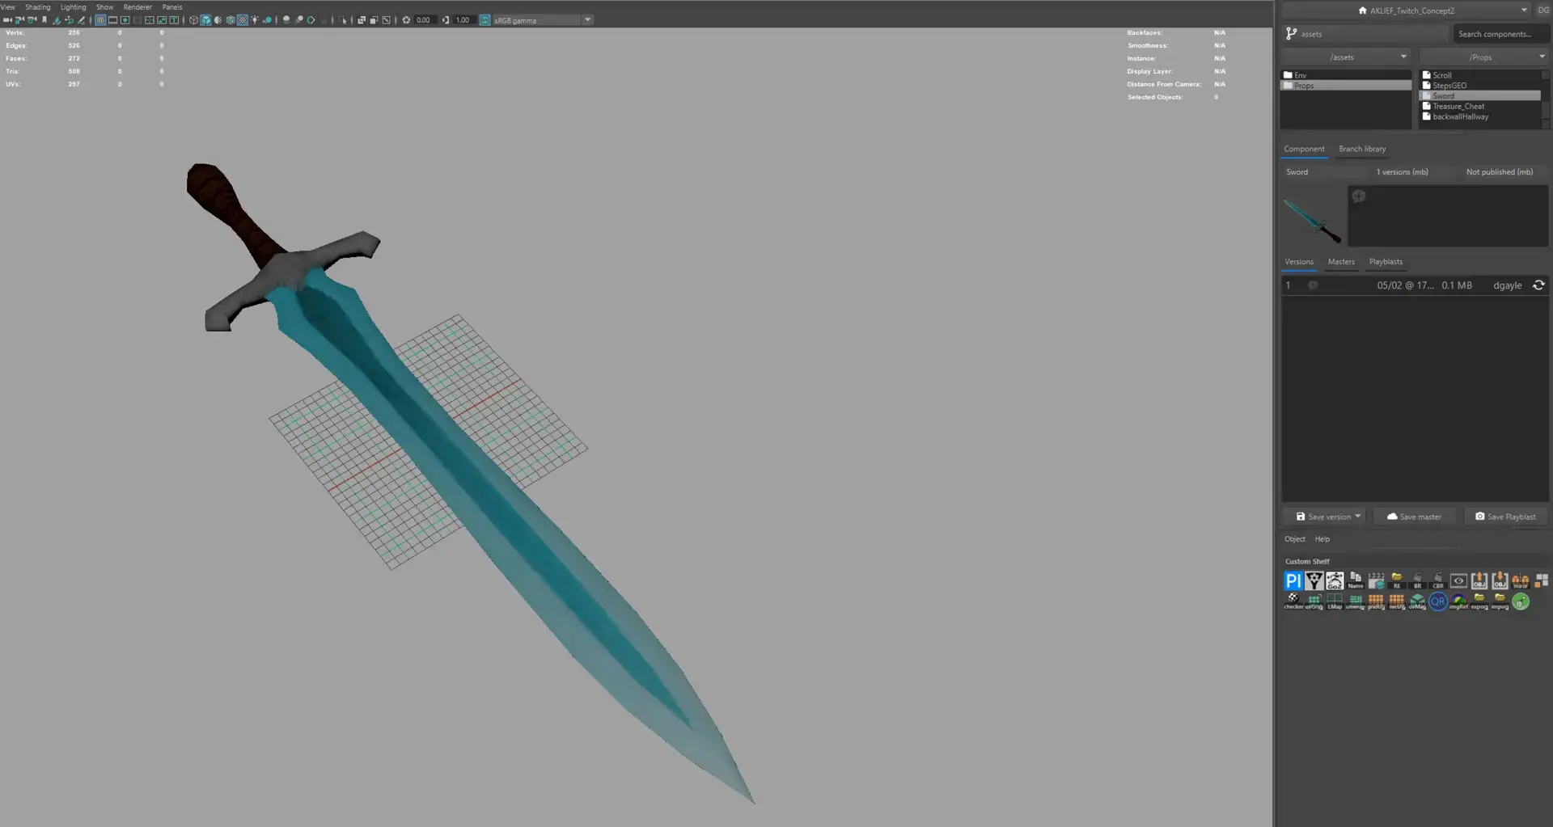The height and width of the screenshot is (827, 1553).
Task: Click the Search components field
Action: point(1499,34)
